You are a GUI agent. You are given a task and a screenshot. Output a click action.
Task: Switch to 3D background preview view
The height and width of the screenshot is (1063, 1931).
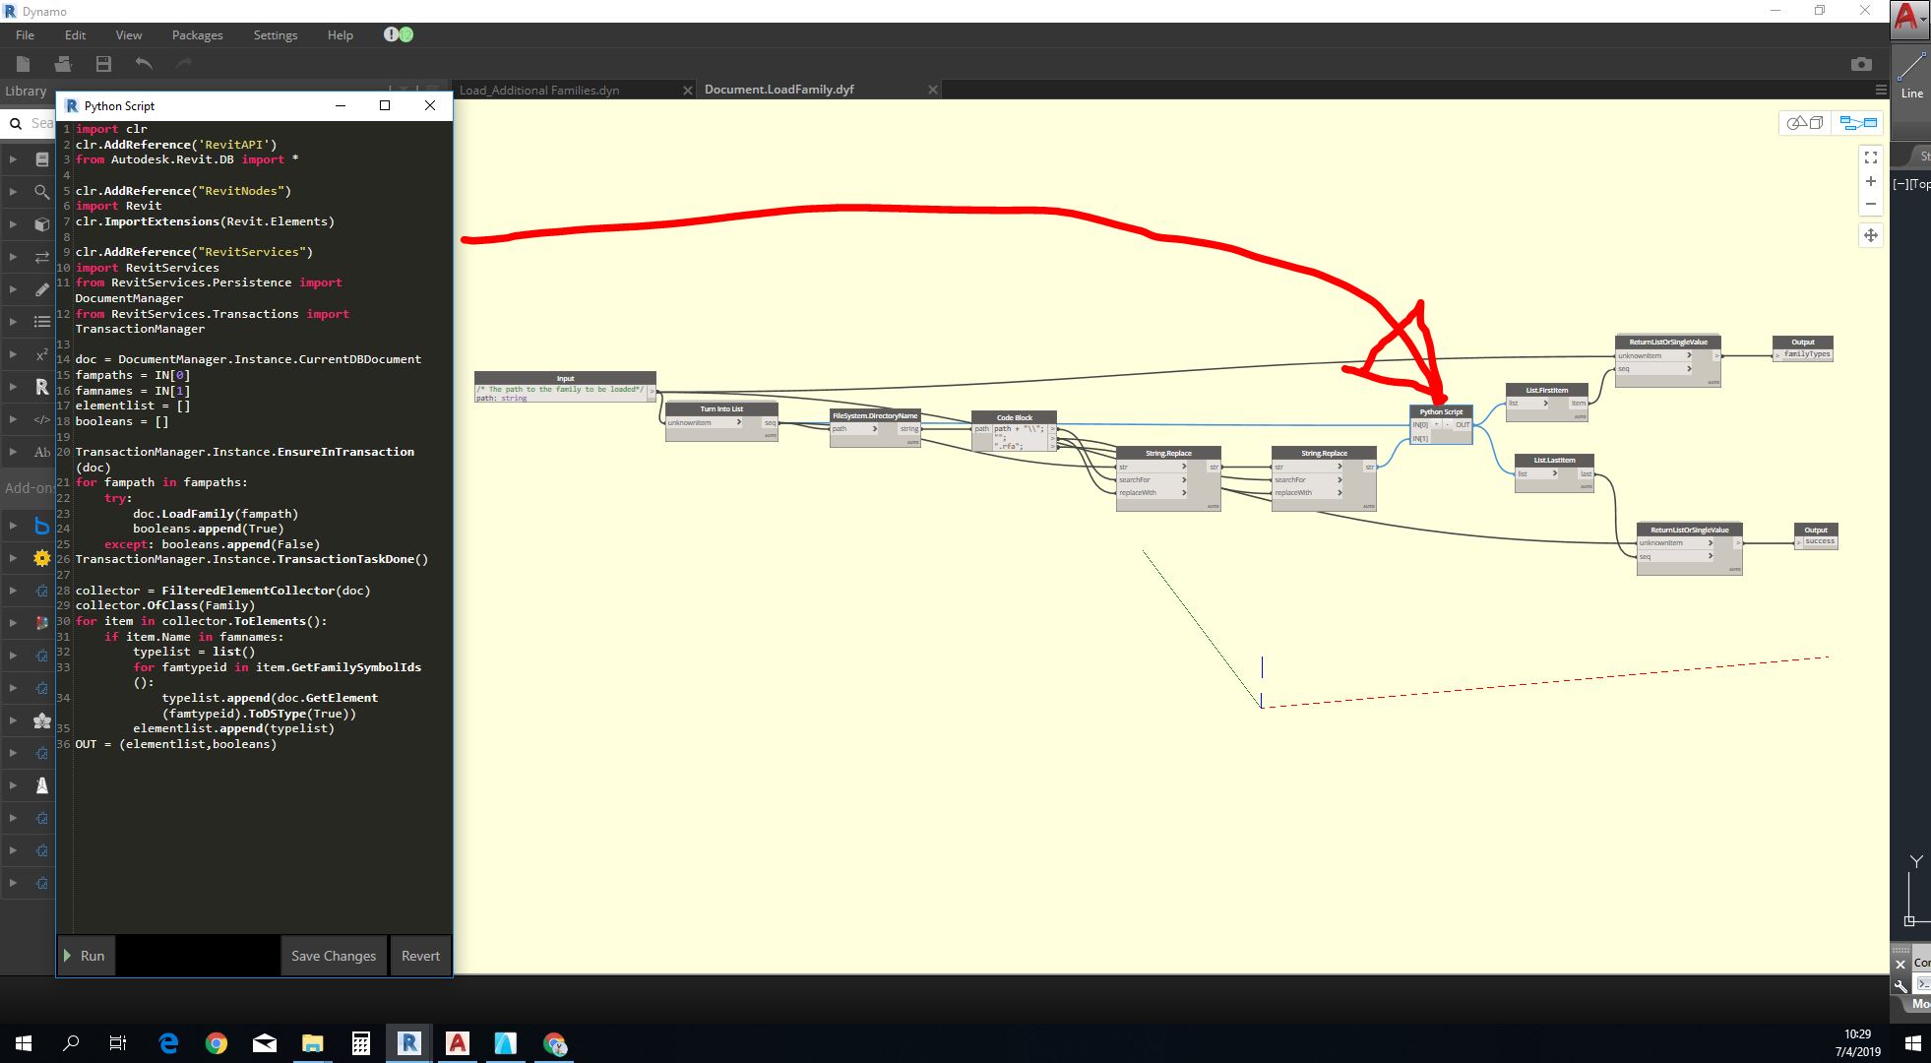tap(1805, 123)
